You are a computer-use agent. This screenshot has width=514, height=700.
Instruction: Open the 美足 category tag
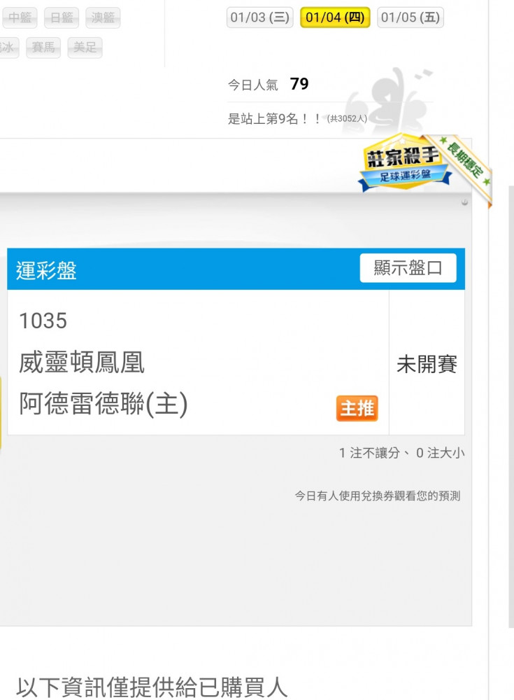pos(85,48)
